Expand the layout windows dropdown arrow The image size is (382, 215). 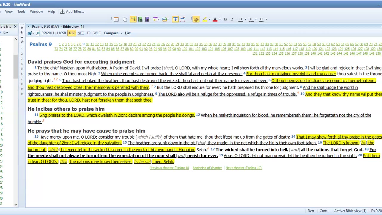pos(168,19)
